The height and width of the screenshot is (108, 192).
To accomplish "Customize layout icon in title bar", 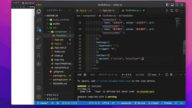I will [x=182, y=5].
